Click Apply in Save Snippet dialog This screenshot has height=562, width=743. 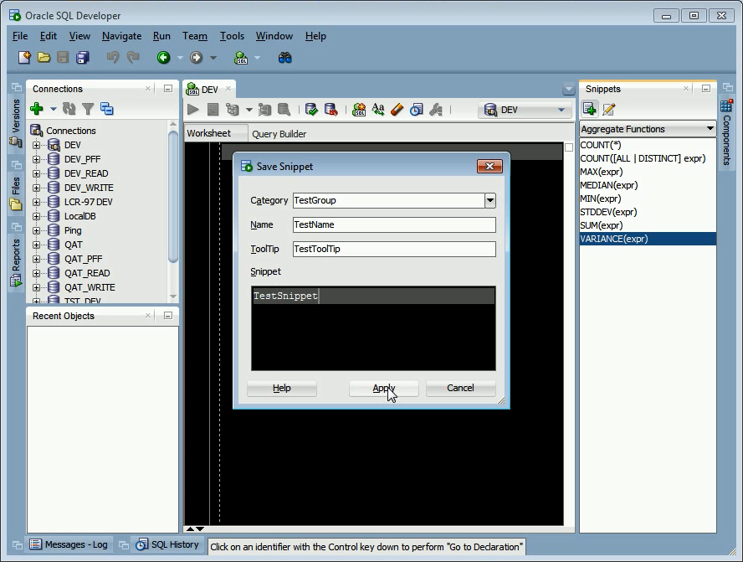[x=384, y=388]
